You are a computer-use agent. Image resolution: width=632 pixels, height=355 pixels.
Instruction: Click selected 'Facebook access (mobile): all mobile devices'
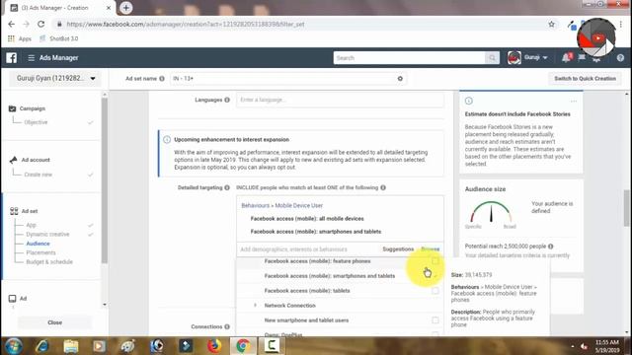point(307,219)
